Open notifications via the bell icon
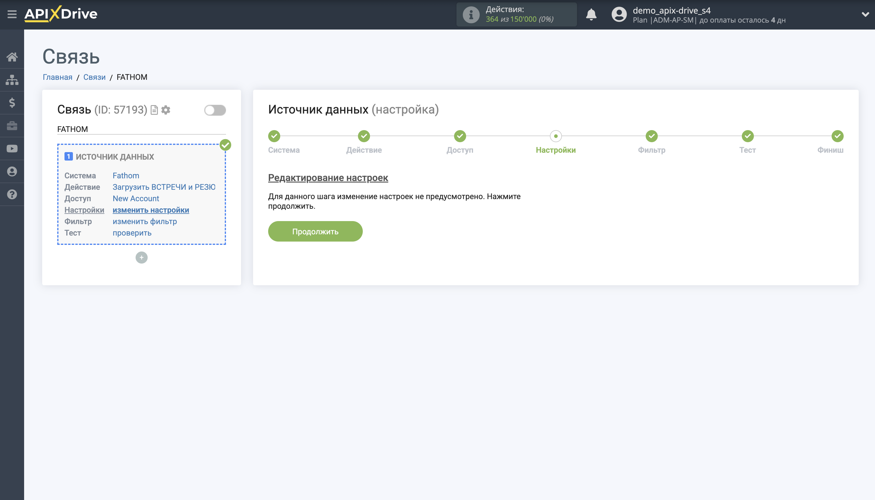Screen dimensions: 875x500 [591, 14]
